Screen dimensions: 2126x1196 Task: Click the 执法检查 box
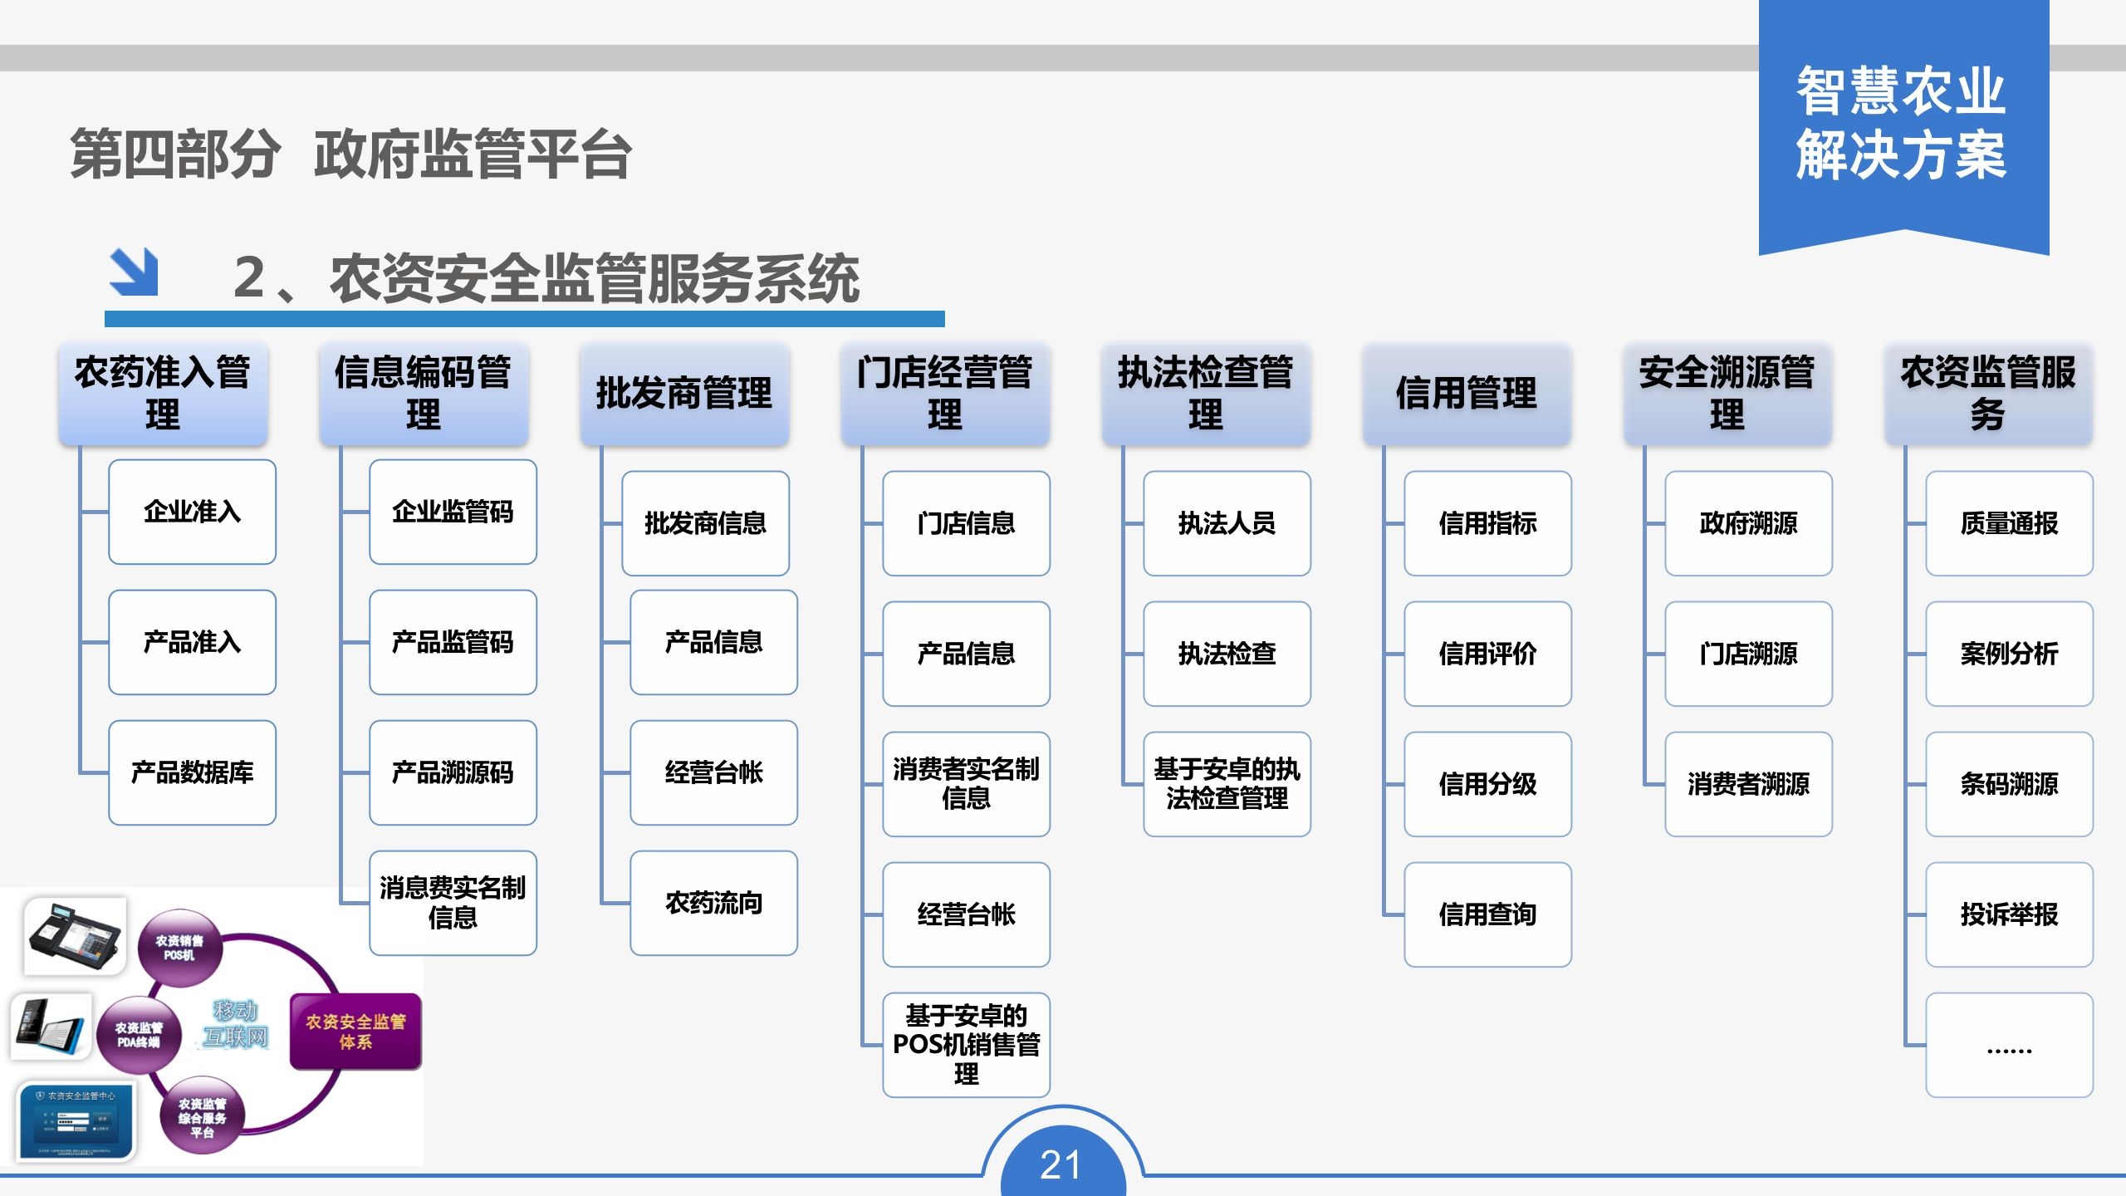(1227, 654)
